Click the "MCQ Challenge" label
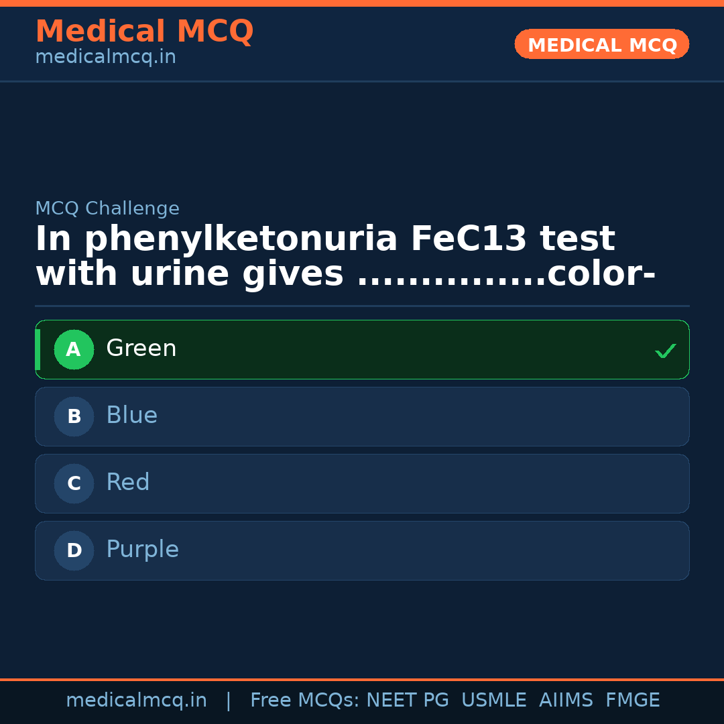This screenshot has width=724, height=724. click(x=107, y=208)
